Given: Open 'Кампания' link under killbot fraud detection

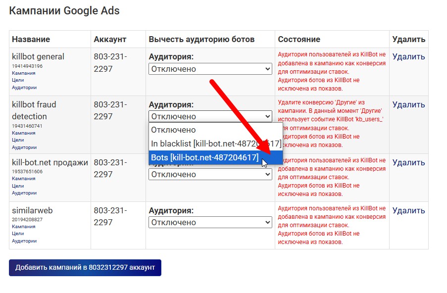Looking at the screenshot, I should click(24, 133).
